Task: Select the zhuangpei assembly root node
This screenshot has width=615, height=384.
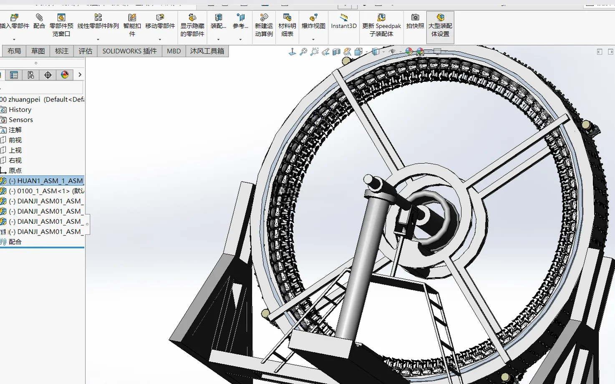Action: pyautogui.click(x=42, y=99)
